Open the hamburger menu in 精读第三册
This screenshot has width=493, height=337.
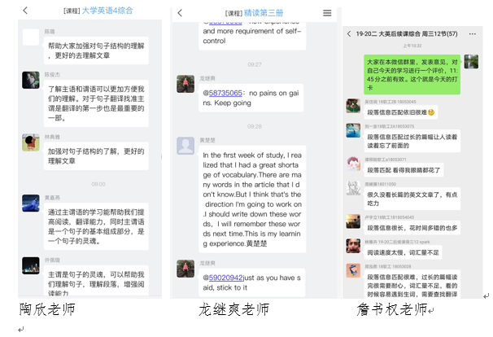coord(327,13)
